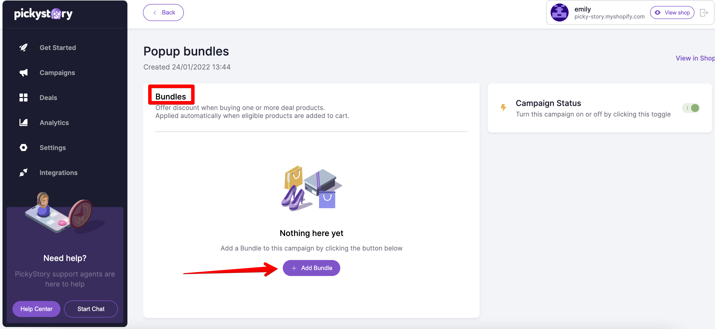This screenshot has width=715, height=329.
Task: Open the Analytics menu item
Action: coord(54,123)
